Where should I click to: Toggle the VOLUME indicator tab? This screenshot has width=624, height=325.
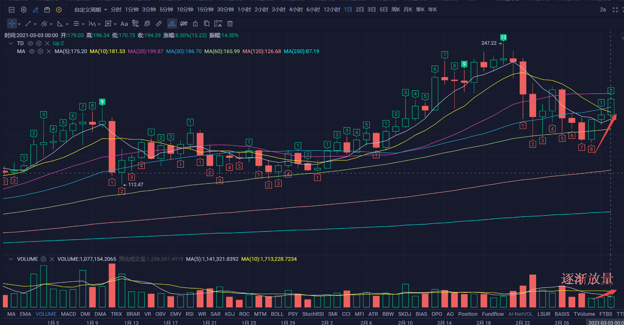pyautogui.click(x=46, y=314)
